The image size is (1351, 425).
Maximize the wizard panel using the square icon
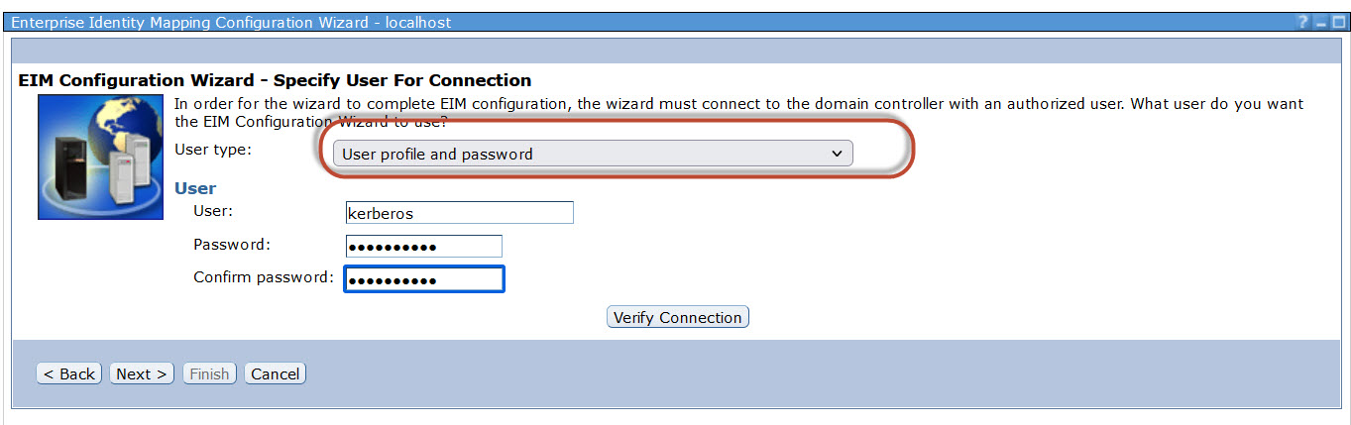pos(1338,22)
